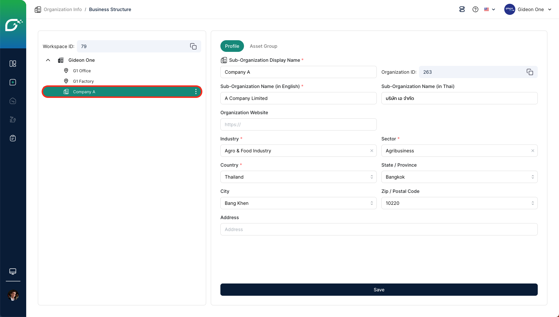Click the add-plus sidebar icon
The width and height of the screenshot is (559, 317).
13,82
